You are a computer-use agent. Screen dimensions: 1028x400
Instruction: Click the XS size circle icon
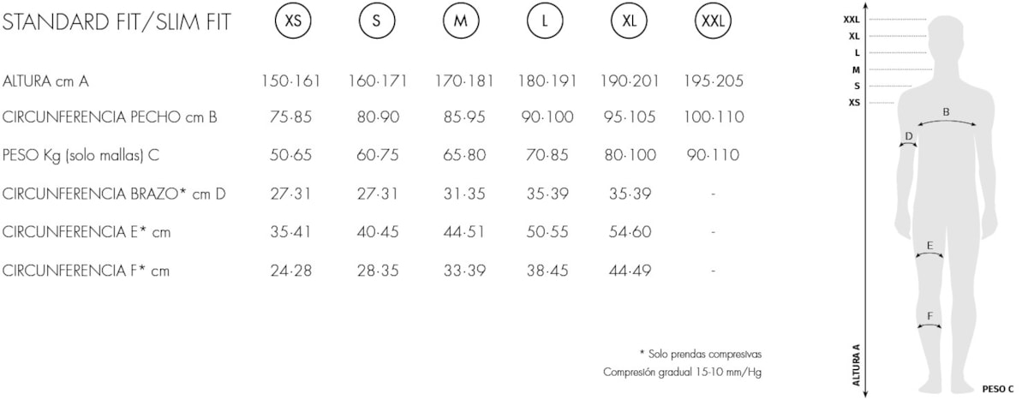[293, 23]
